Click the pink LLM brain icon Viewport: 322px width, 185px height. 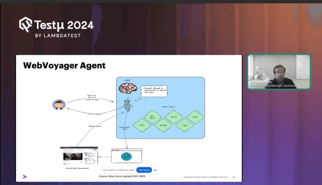click(128, 88)
